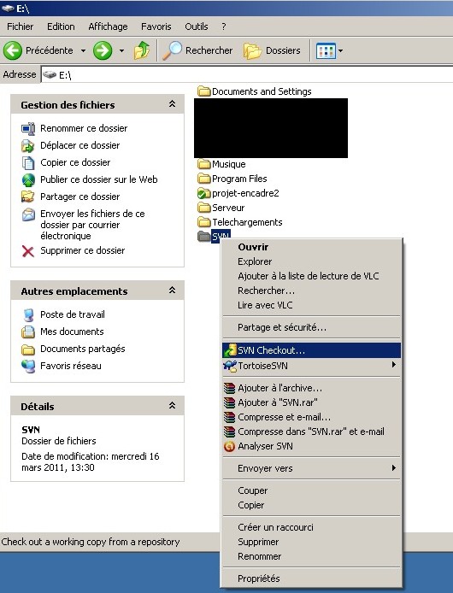Viewport: 453px width, 593px height.
Task: Select Analyser SVN antivirus entry
Action: tap(311, 446)
